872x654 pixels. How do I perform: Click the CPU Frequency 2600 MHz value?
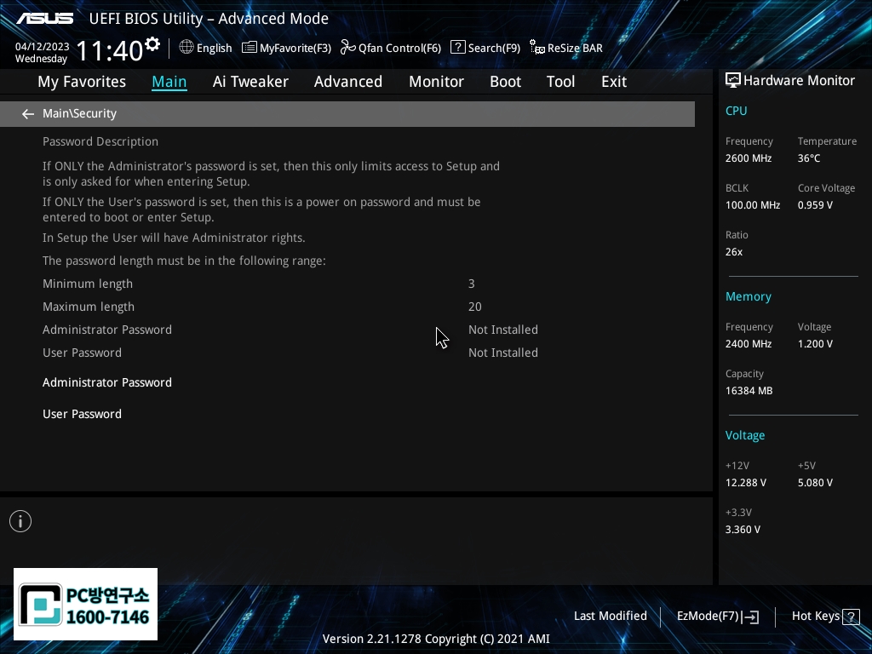pyautogui.click(x=748, y=158)
